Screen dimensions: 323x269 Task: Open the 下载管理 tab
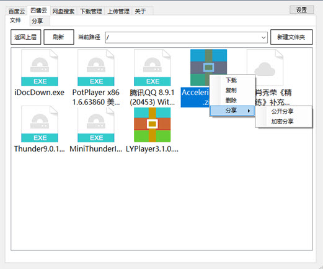[x=91, y=11]
